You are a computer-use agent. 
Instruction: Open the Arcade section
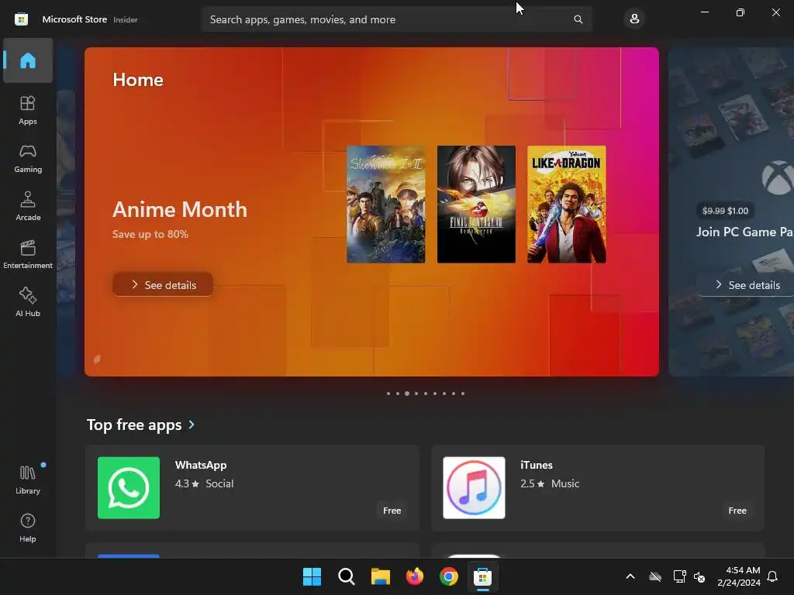point(28,206)
